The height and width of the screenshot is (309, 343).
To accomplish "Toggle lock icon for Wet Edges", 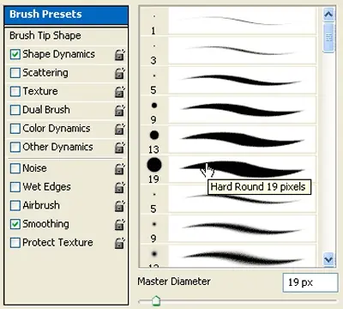I will pyautogui.click(x=120, y=187).
